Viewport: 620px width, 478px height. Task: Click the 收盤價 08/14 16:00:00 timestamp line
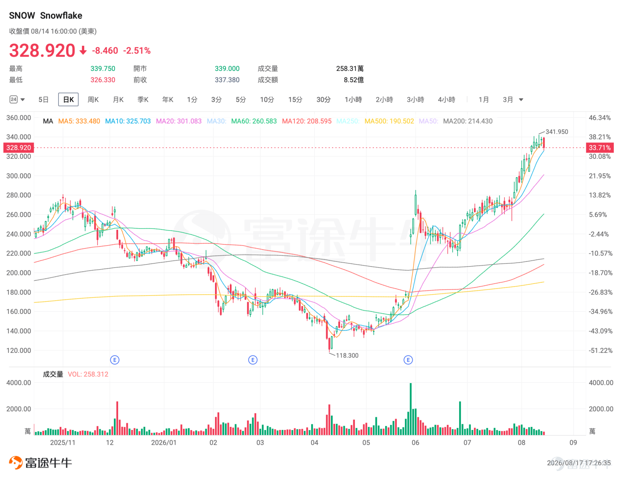point(53,31)
